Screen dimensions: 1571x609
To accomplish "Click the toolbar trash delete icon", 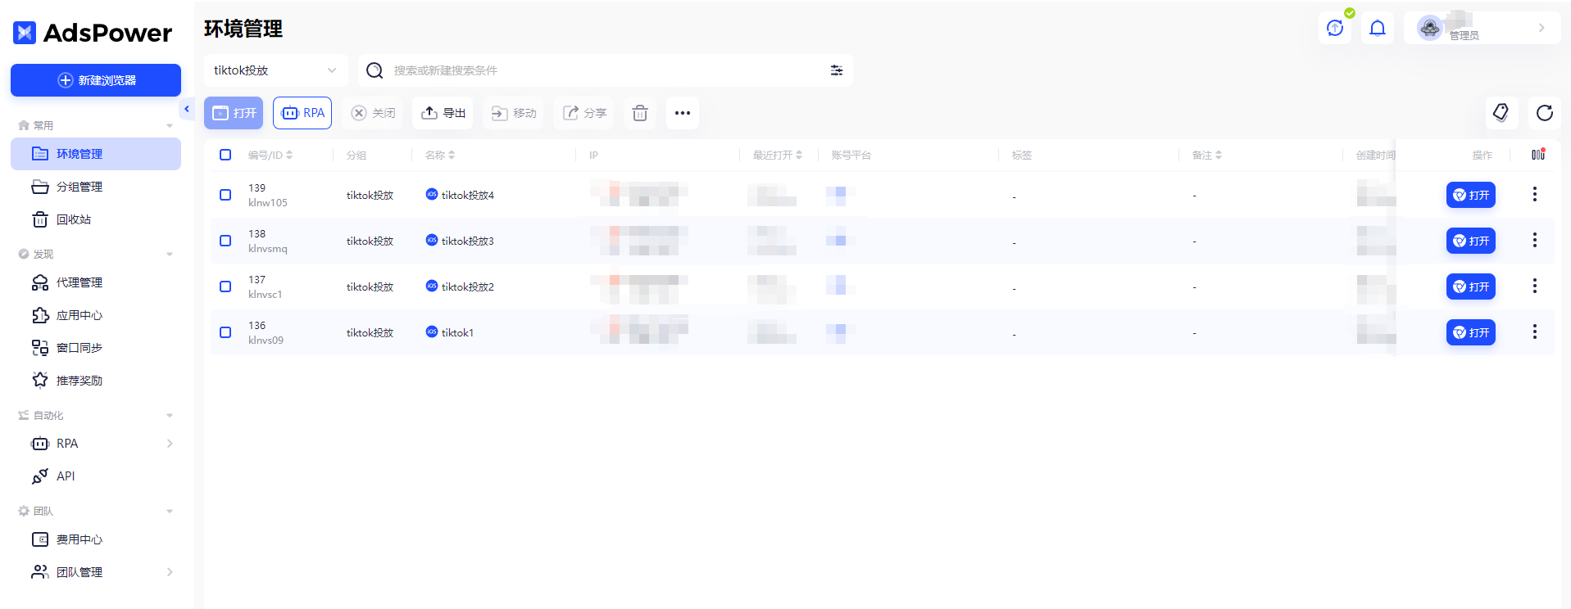I will [640, 113].
